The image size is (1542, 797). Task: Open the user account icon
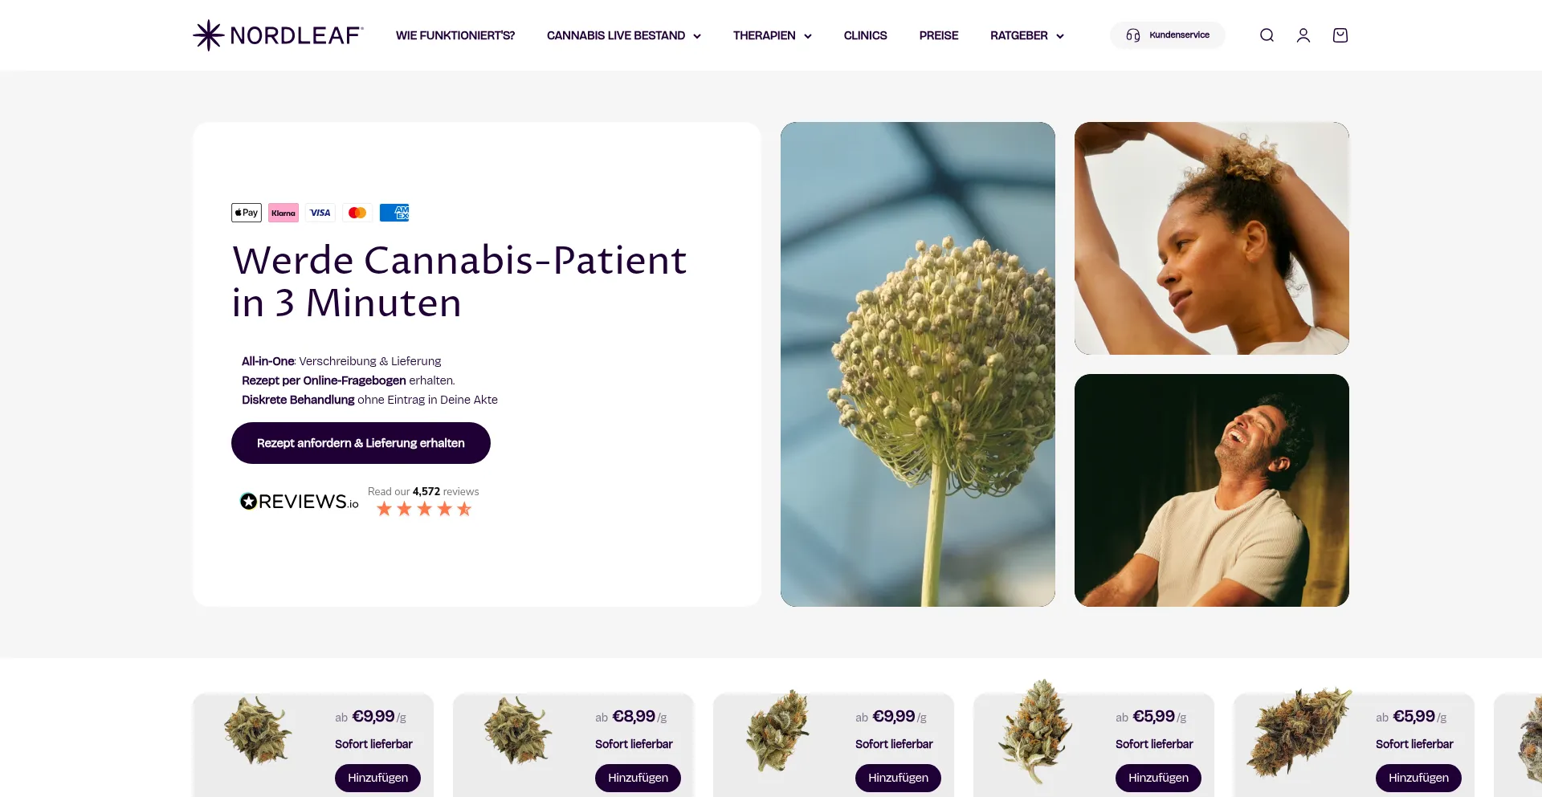(1303, 35)
